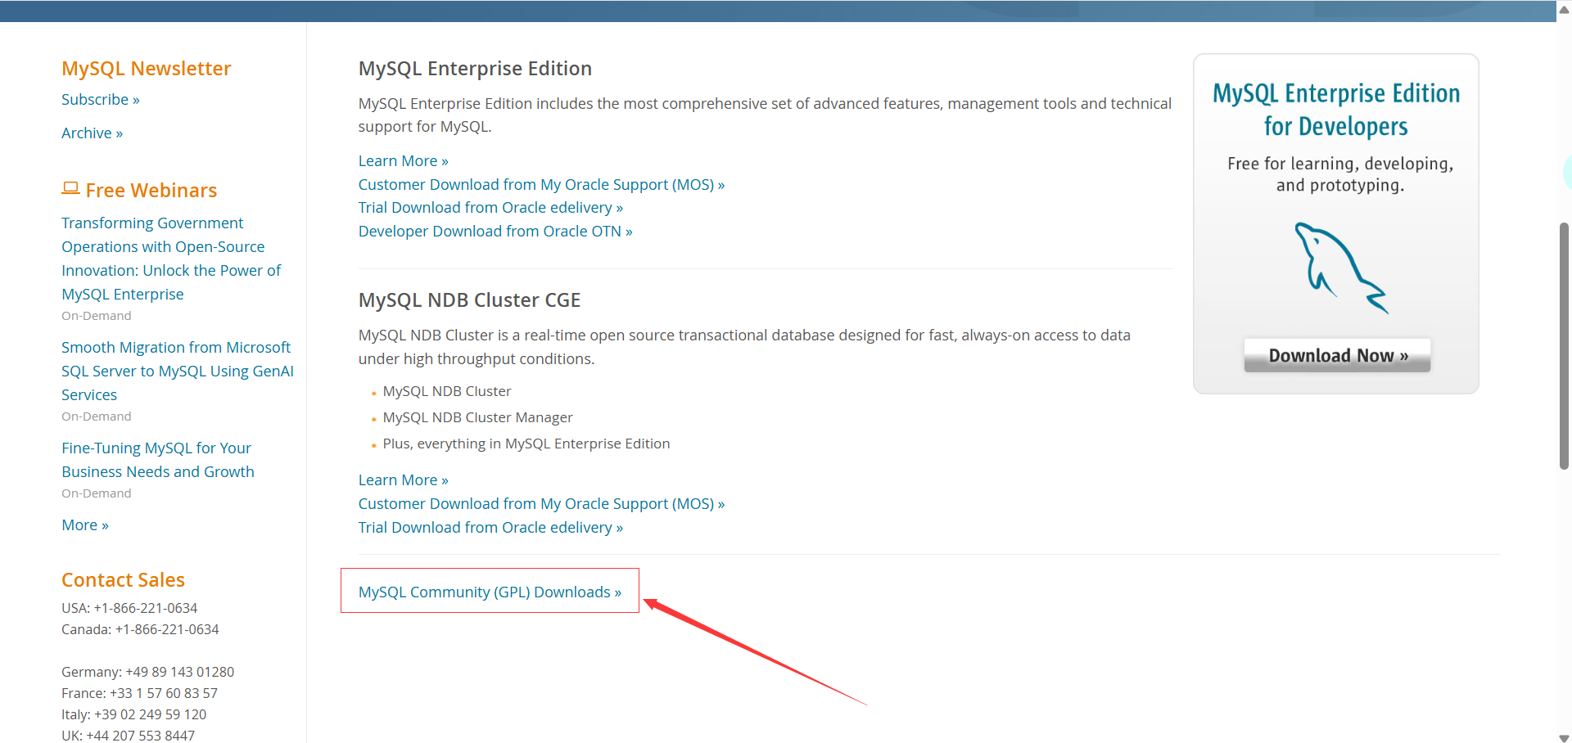1572x743 pixels.
Task: Open Smooth Migration from Microsoft SQL Server webinar
Action: tap(178, 371)
